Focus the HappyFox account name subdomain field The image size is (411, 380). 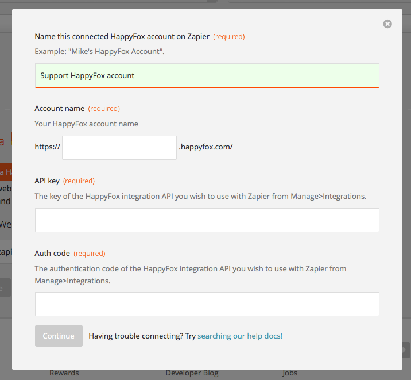click(x=119, y=148)
